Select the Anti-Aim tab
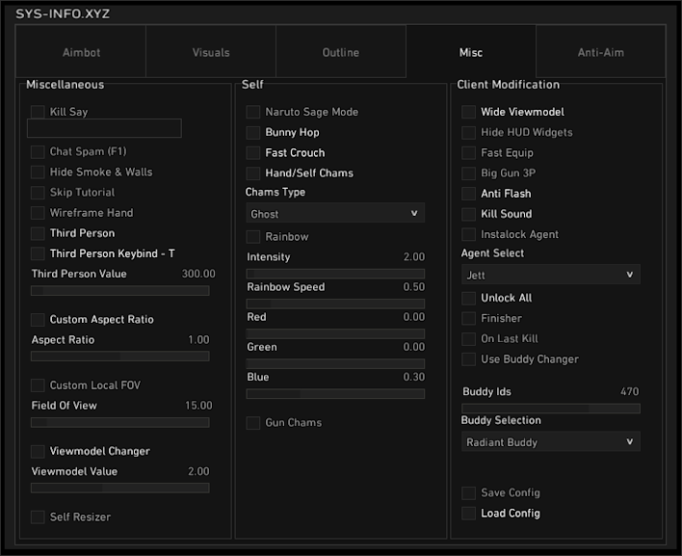The height and width of the screenshot is (556, 682). pos(600,52)
